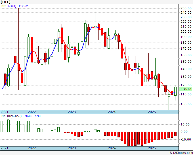Image resolution: width=193 pixels, height=155 pixels.
Task: Click the 150.00 price axis label
Action: (x=186, y=62)
